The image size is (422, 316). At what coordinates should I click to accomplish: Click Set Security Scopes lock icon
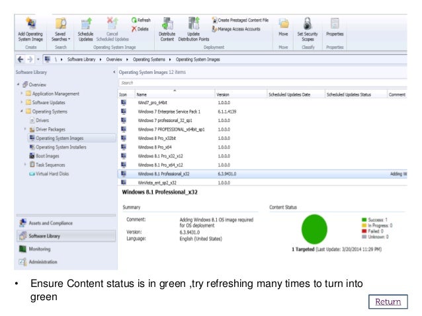308,24
